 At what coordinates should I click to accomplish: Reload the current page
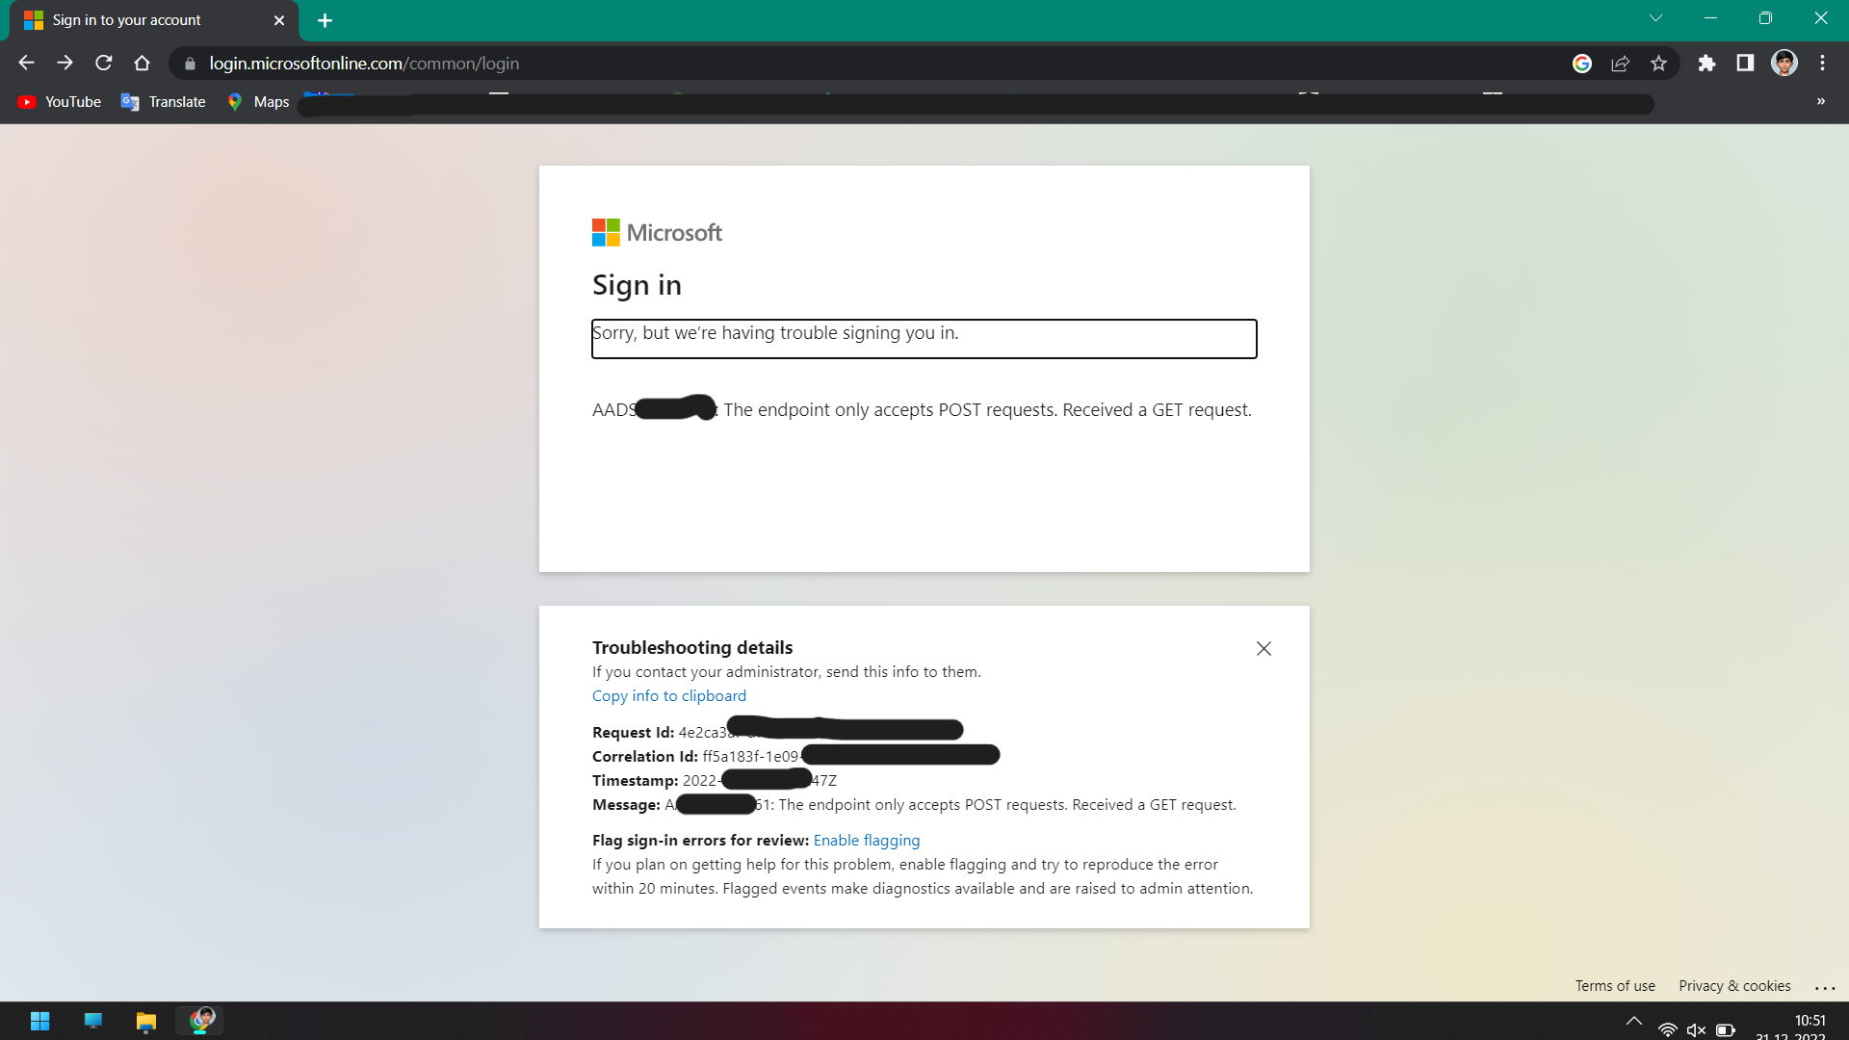tap(104, 63)
